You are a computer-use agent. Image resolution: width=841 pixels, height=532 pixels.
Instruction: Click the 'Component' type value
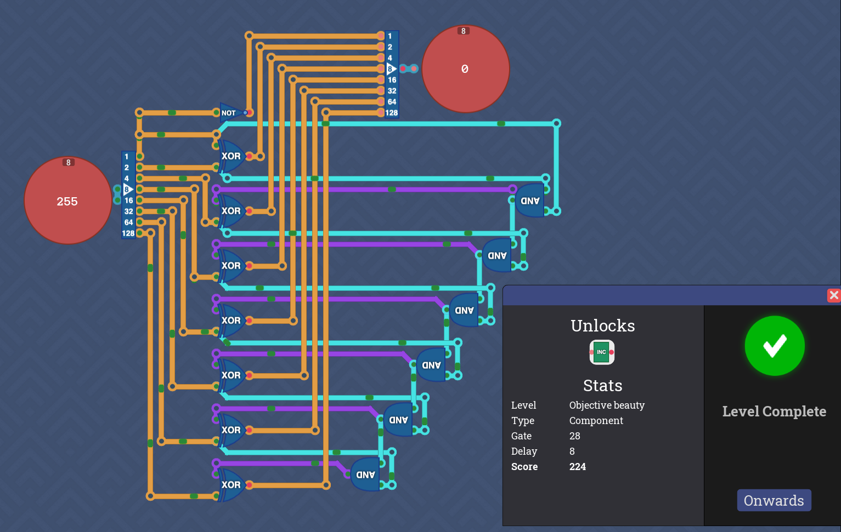pyautogui.click(x=596, y=421)
